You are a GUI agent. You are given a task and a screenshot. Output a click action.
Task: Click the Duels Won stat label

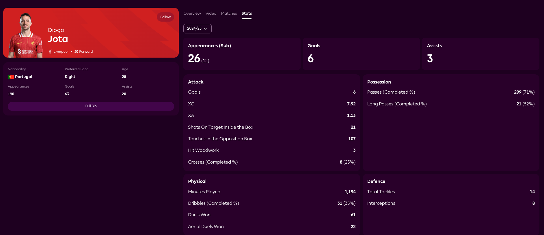[x=199, y=215]
